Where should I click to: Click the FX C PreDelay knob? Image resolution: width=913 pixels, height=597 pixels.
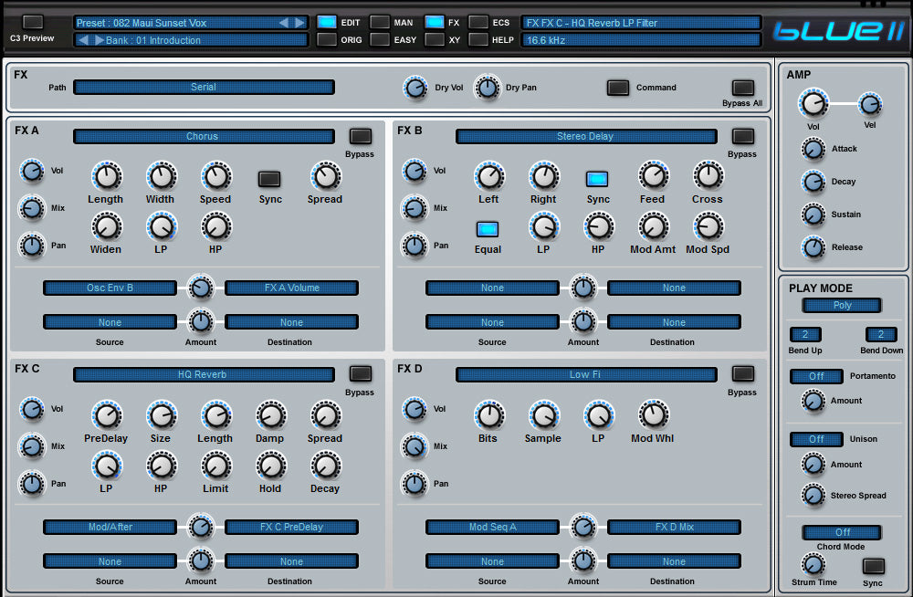pyautogui.click(x=107, y=416)
